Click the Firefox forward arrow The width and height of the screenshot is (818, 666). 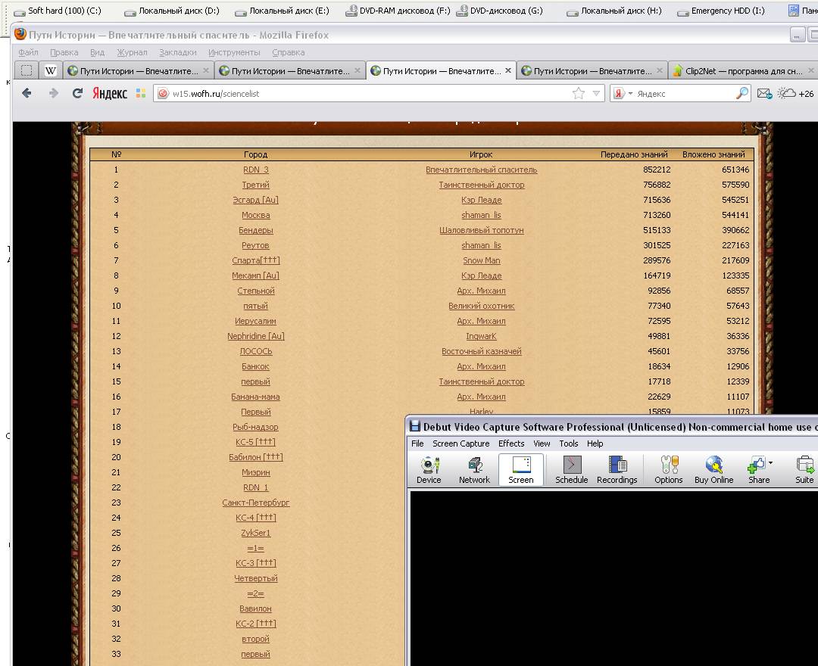(x=53, y=93)
